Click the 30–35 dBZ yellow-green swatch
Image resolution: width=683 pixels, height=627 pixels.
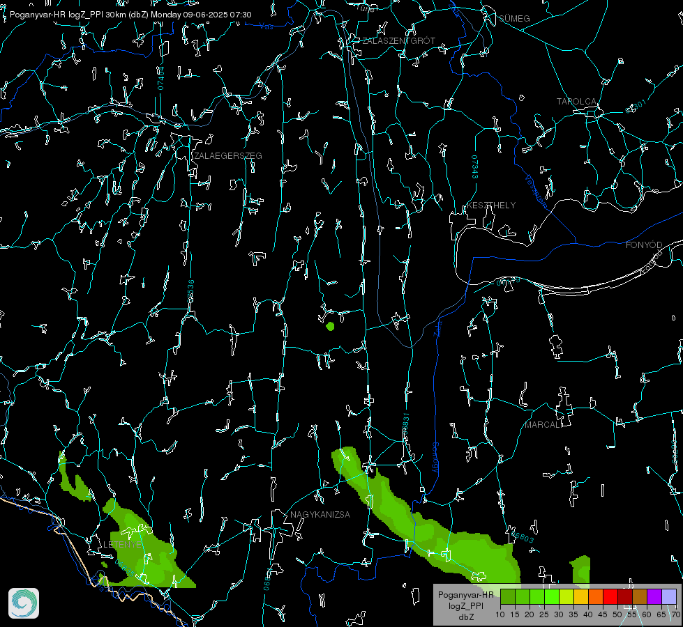click(566, 596)
